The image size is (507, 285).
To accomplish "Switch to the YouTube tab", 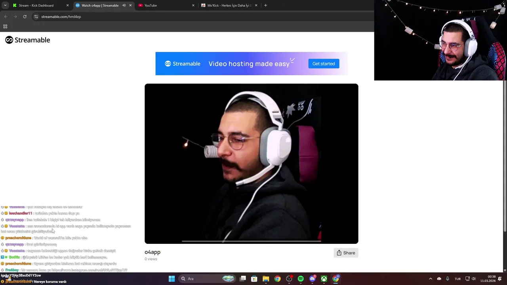I will click(166, 6).
